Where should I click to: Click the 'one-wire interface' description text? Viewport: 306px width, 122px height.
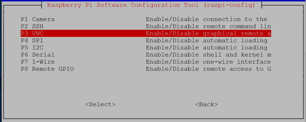tap(237, 62)
